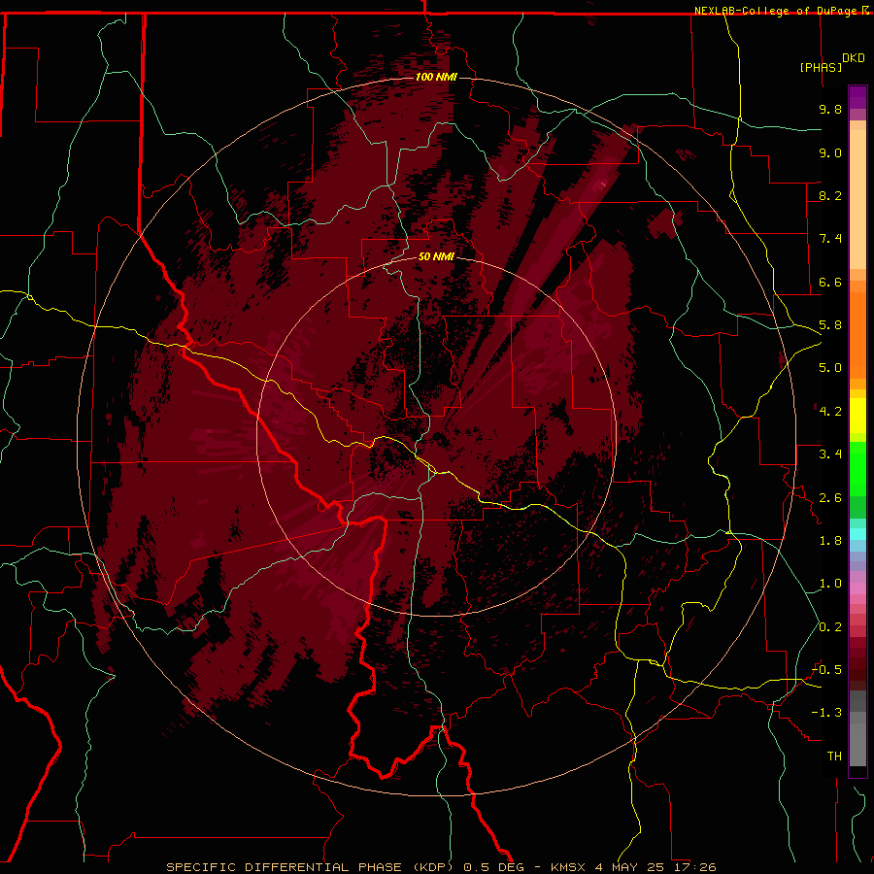Viewport: 874px width, 874px height.
Task: Click the 8.2 colorbar value
Action: pos(830,195)
